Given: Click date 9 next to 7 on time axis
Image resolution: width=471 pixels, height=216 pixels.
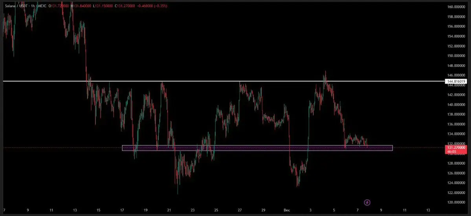Looking at the screenshot, I should pos(27,210).
